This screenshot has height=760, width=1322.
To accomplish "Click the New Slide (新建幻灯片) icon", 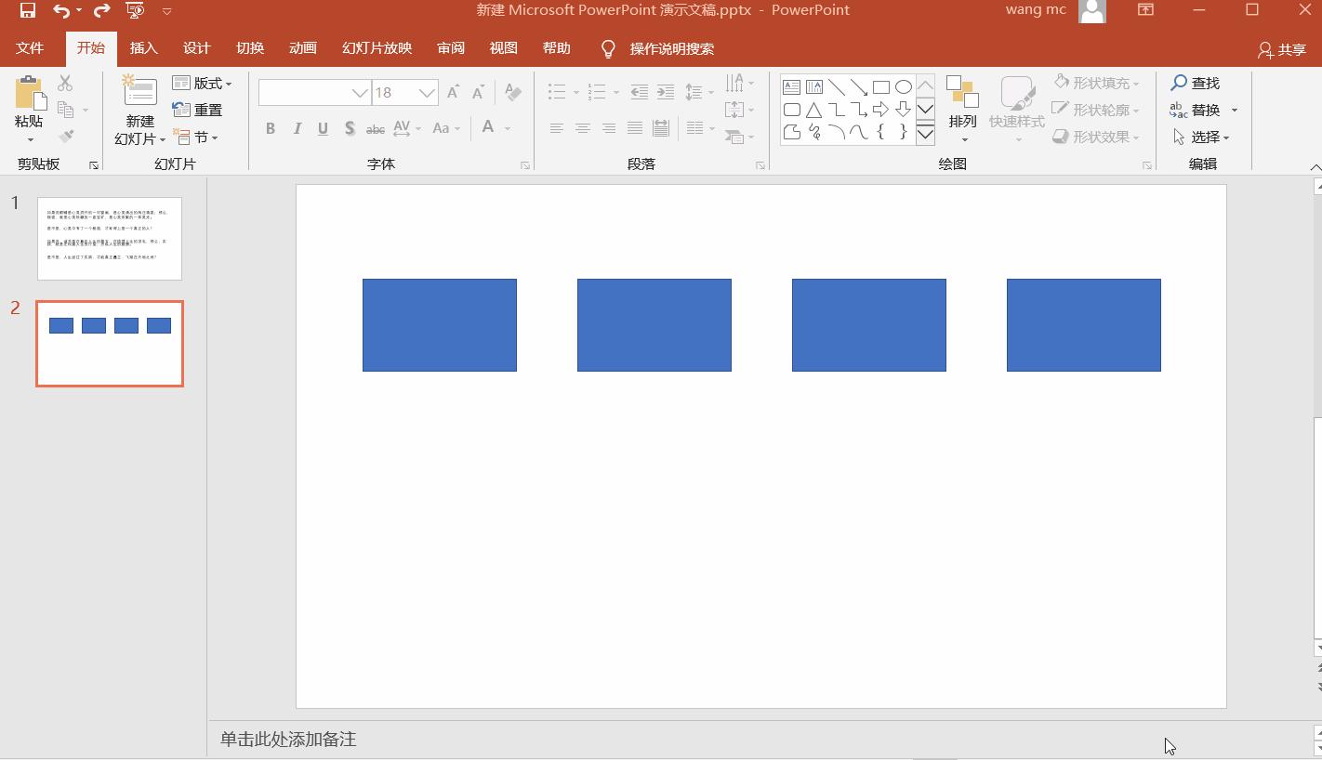I will click(x=139, y=91).
